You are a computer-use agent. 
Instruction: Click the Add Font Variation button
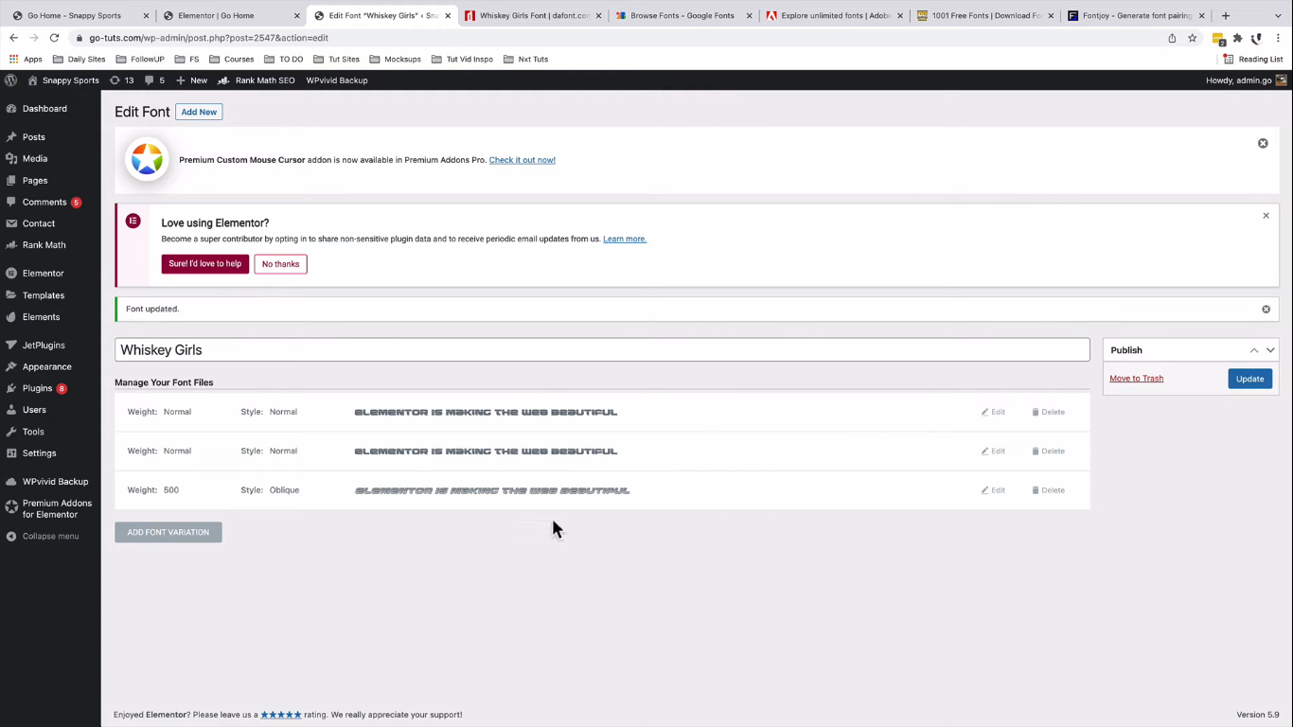pos(168,532)
